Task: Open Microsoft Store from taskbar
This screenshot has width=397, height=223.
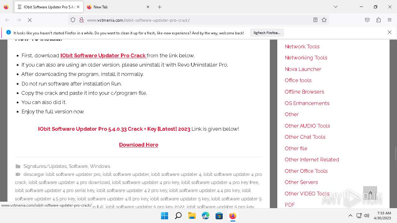Action: pos(219,216)
